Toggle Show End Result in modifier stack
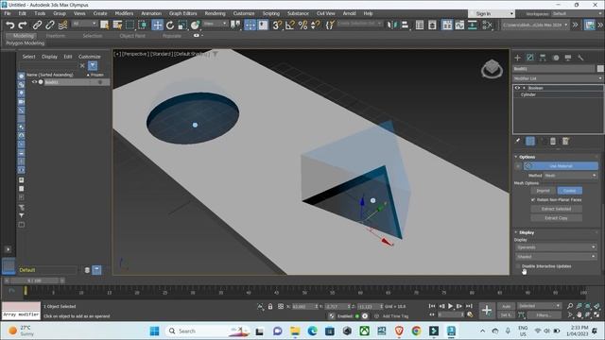Image resolution: width=605 pixels, height=340 pixels. click(530, 141)
